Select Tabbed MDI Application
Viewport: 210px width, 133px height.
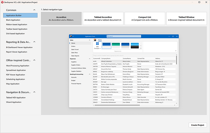point(16,98)
